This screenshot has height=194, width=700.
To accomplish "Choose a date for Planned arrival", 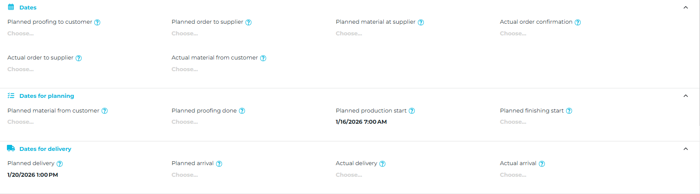I will click(185, 175).
